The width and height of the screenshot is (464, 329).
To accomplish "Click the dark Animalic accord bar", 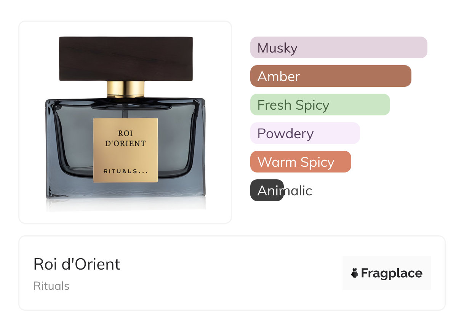I will point(267,190).
